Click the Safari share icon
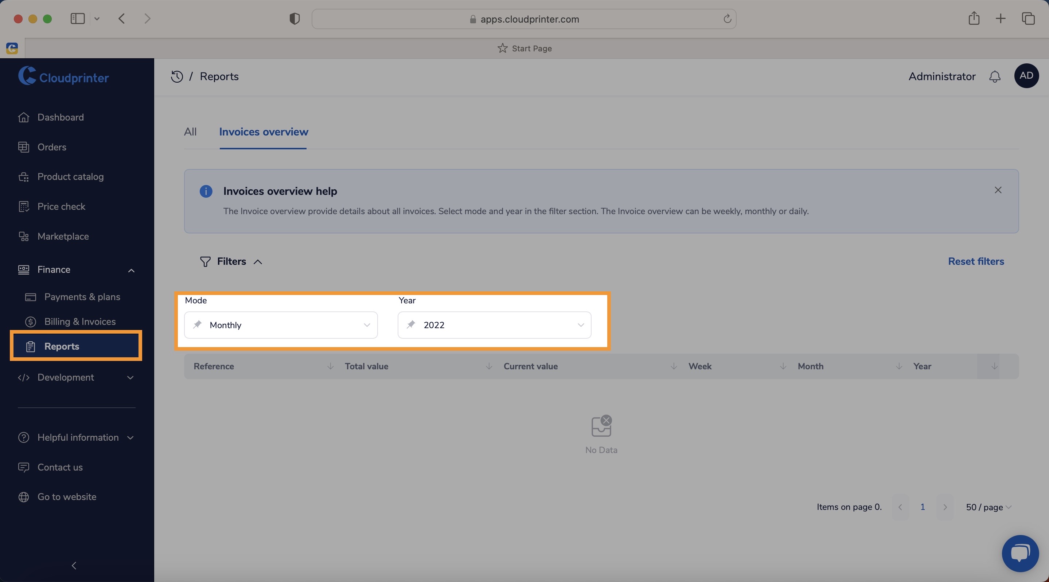 pos(974,18)
